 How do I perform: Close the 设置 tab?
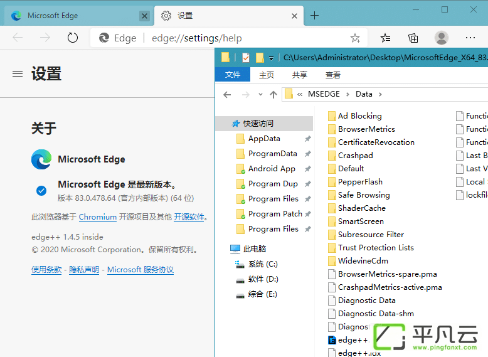(x=294, y=16)
